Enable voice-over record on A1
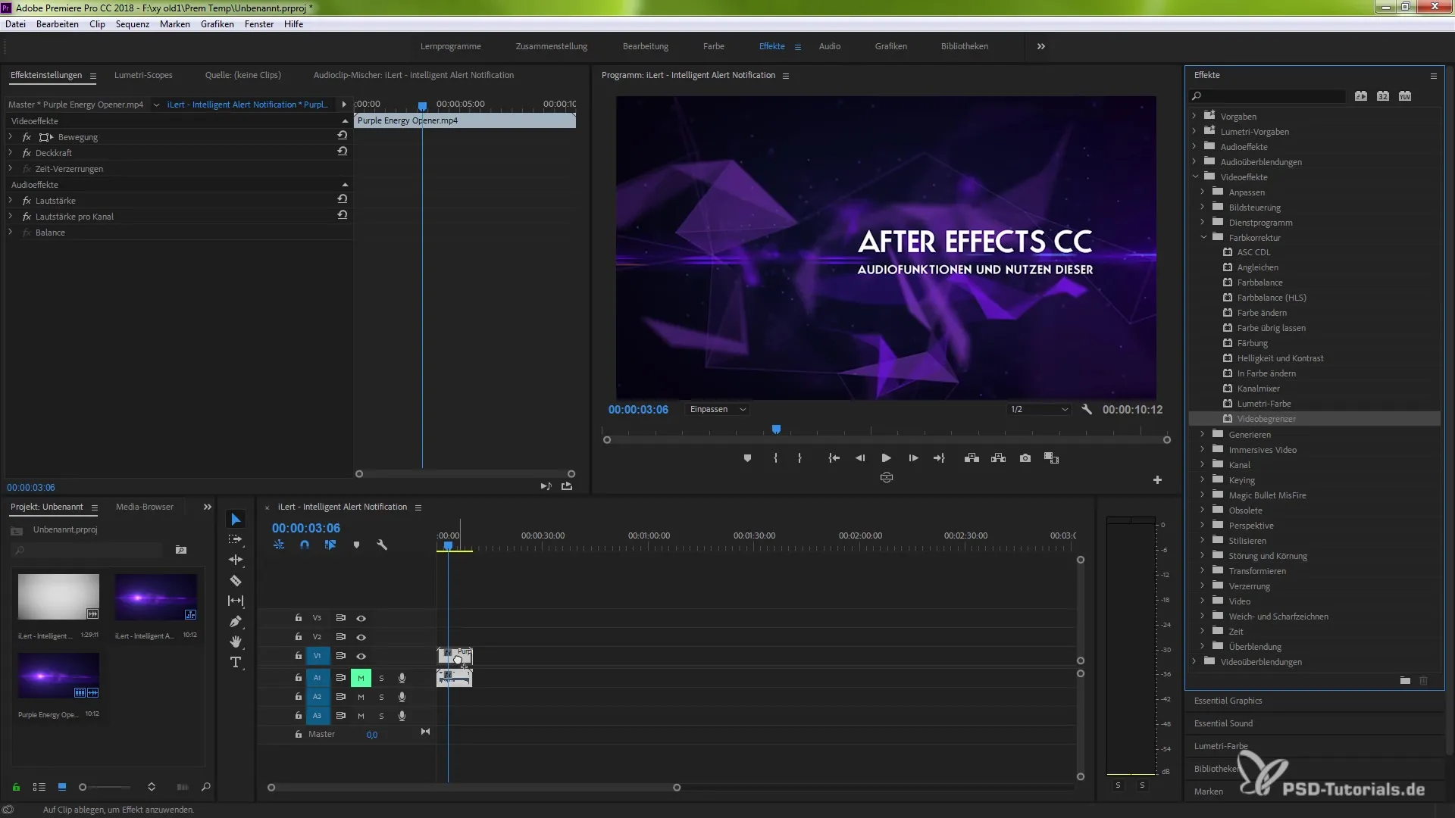1455x818 pixels. click(x=402, y=678)
